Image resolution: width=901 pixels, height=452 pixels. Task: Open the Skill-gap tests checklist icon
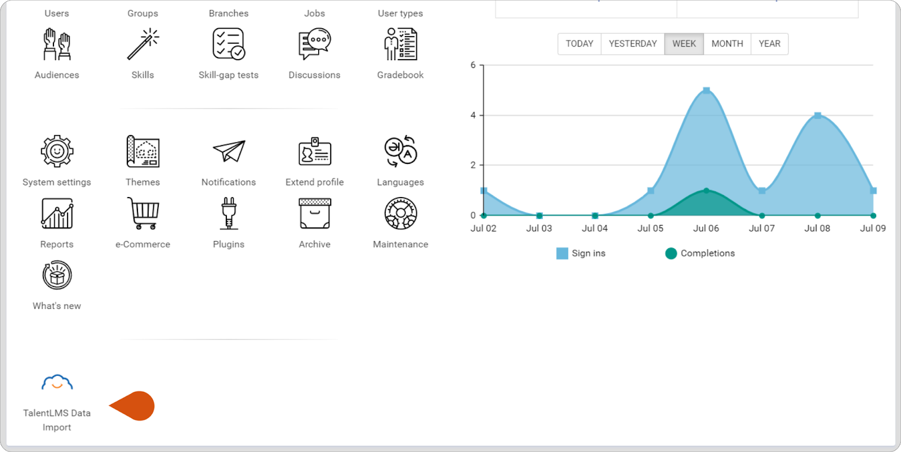229,44
